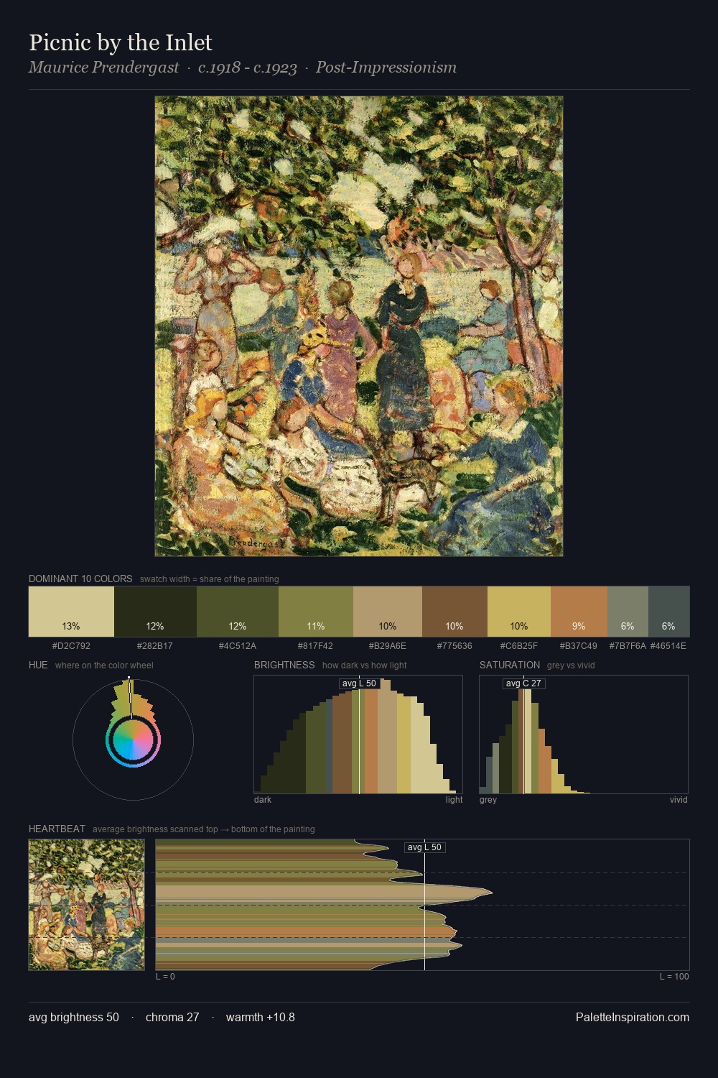Image resolution: width=718 pixels, height=1078 pixels.
Task: Pick the #B29A6E tan swatch
Action: [388, 612]
